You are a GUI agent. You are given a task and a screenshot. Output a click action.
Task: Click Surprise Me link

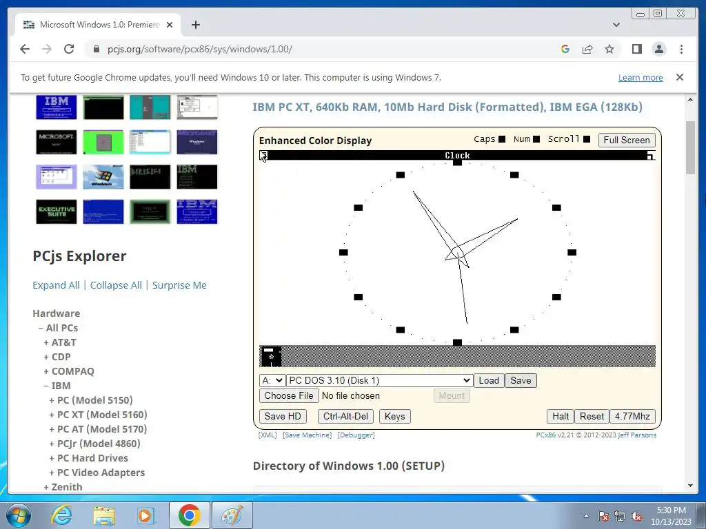click(179, 285)
